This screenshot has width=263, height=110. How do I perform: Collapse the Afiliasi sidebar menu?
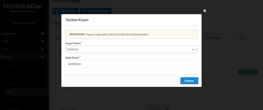(6, 57)
